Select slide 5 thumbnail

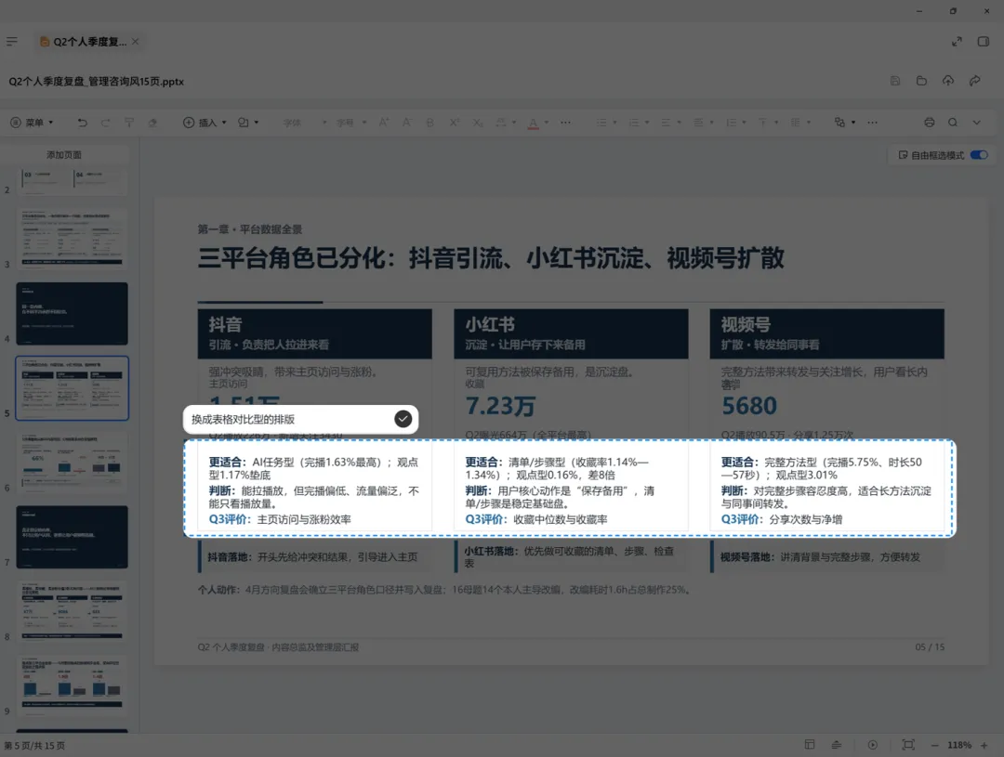[72, 387]
